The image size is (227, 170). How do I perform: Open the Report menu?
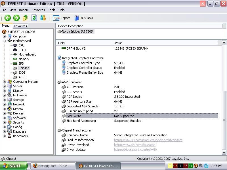[24, 10]
